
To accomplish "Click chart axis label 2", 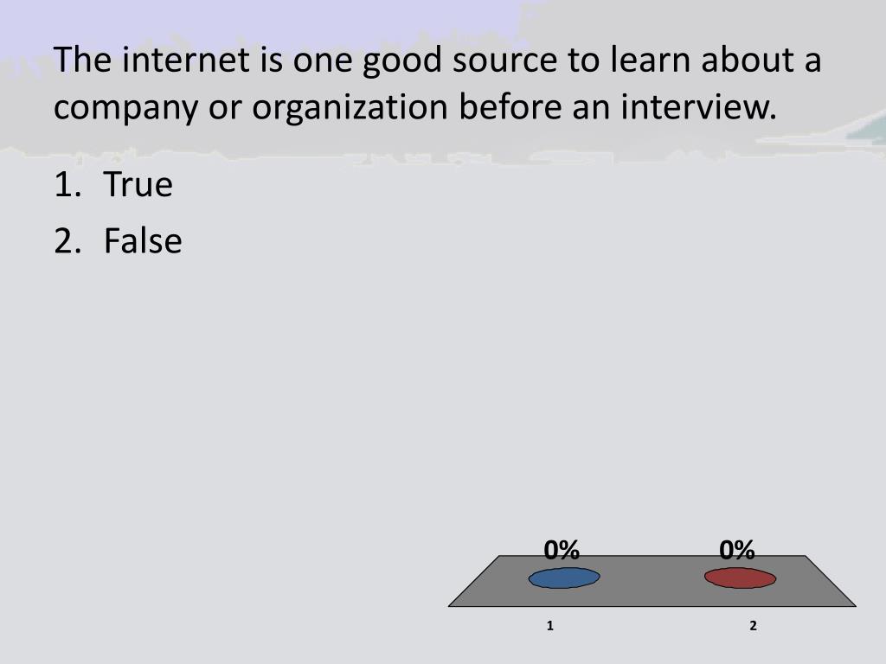I will point(753,626).
